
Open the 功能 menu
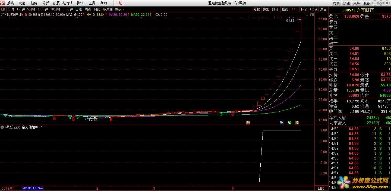tap(22, 3)
